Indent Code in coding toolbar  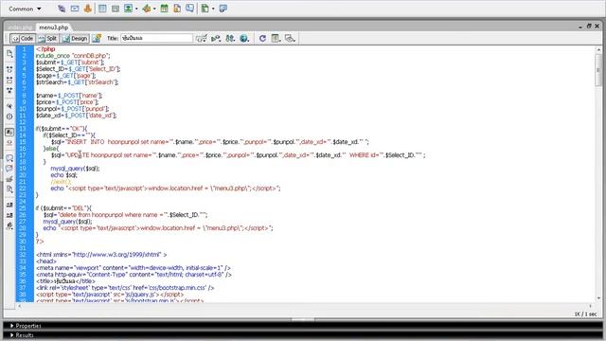click(x=9, y=205)
